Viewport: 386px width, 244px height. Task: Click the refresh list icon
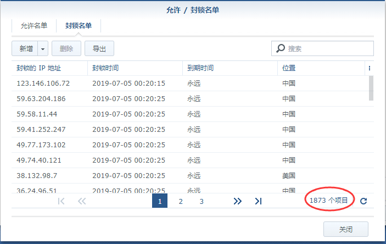tap(363, 201)
